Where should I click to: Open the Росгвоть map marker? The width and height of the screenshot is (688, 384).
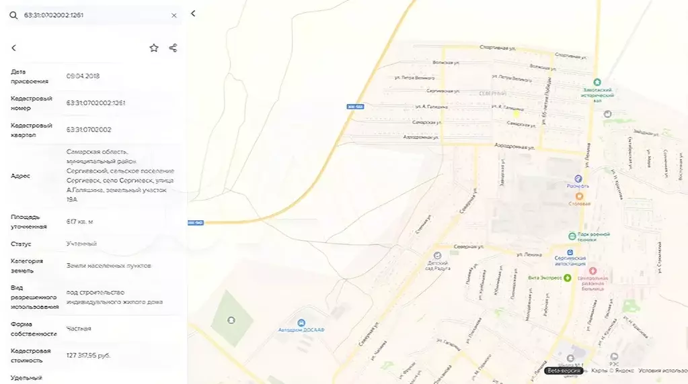tap(578, 179)
